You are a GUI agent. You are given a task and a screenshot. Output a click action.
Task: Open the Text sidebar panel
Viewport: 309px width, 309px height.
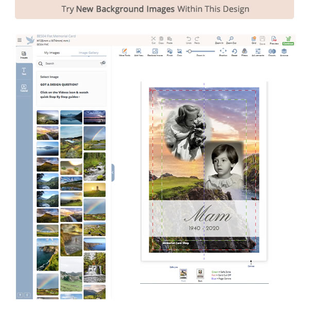pyautogui.click(x=24, y=71)
